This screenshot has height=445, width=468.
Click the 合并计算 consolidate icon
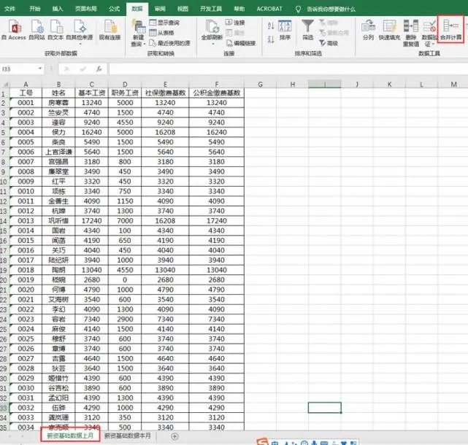pyautogui.click(x=451, y=30)
